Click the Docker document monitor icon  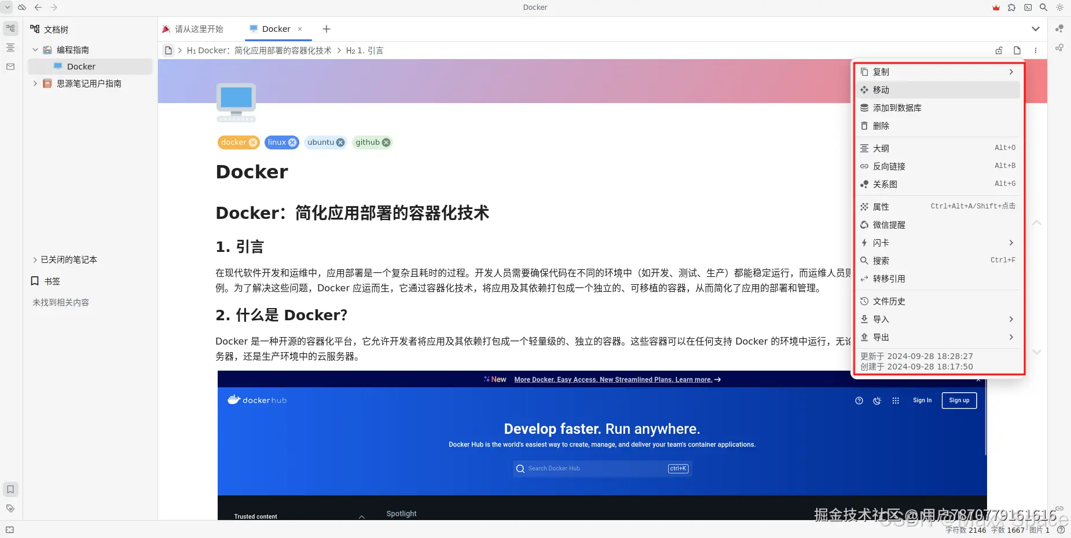coord(236,102)
